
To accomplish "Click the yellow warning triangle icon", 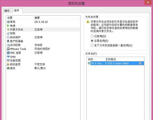I will click(x=88, y=22).
